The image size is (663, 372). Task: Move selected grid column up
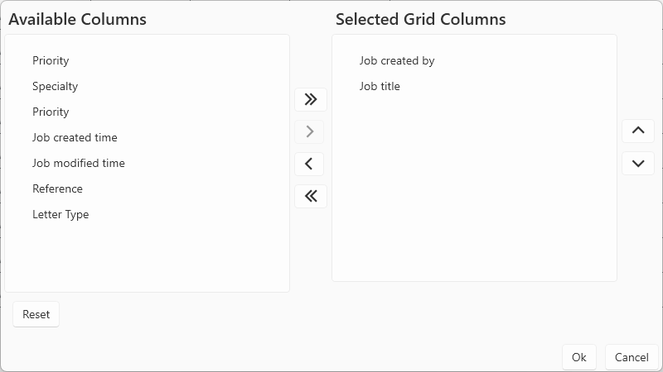coord(638,131)
